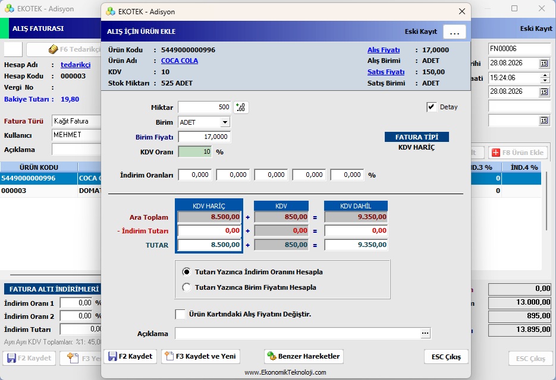The width and height of the screenshot is (556, 380).
Task: Click the Miktar quantity input field
Action: [x=205, y=107]
